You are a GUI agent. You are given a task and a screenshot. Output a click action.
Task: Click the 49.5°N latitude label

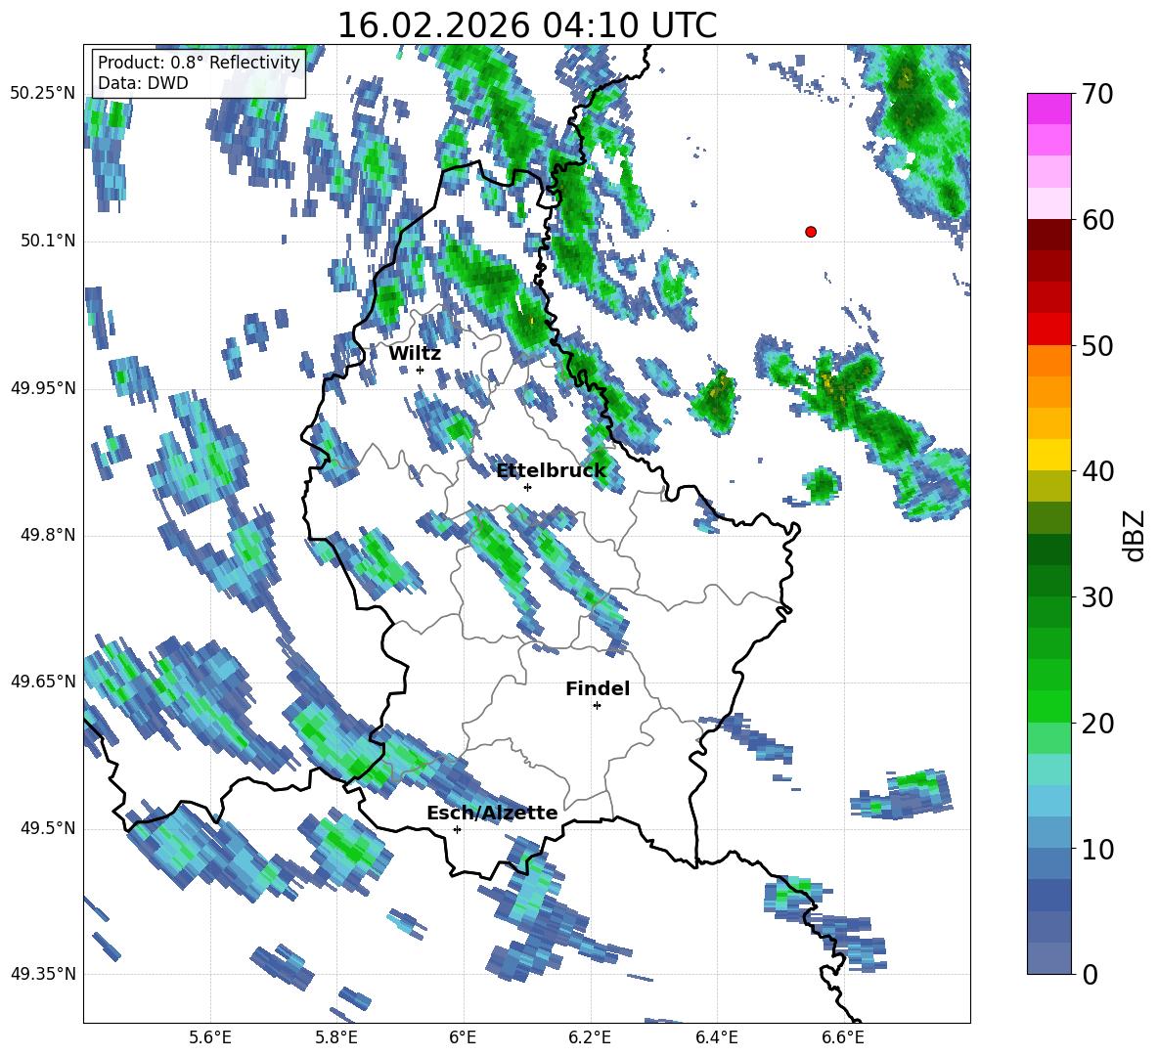(x=47, y=827)
